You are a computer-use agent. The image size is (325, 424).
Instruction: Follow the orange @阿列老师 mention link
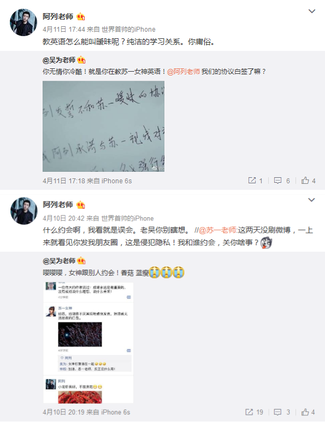coord(184,72)
